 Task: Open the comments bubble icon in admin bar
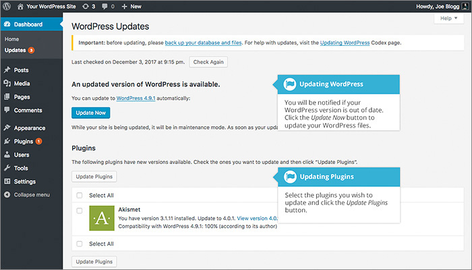(x=105, y=6)
